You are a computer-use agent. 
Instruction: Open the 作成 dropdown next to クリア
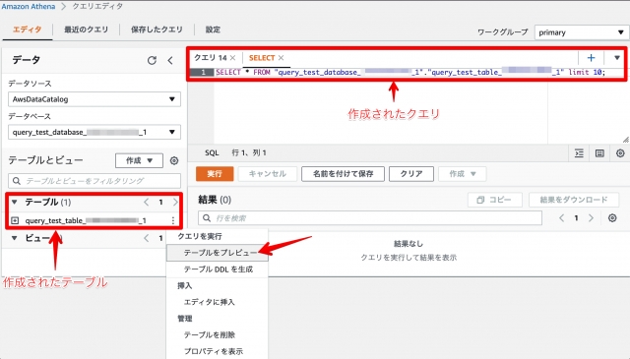(x=463, y=174)
